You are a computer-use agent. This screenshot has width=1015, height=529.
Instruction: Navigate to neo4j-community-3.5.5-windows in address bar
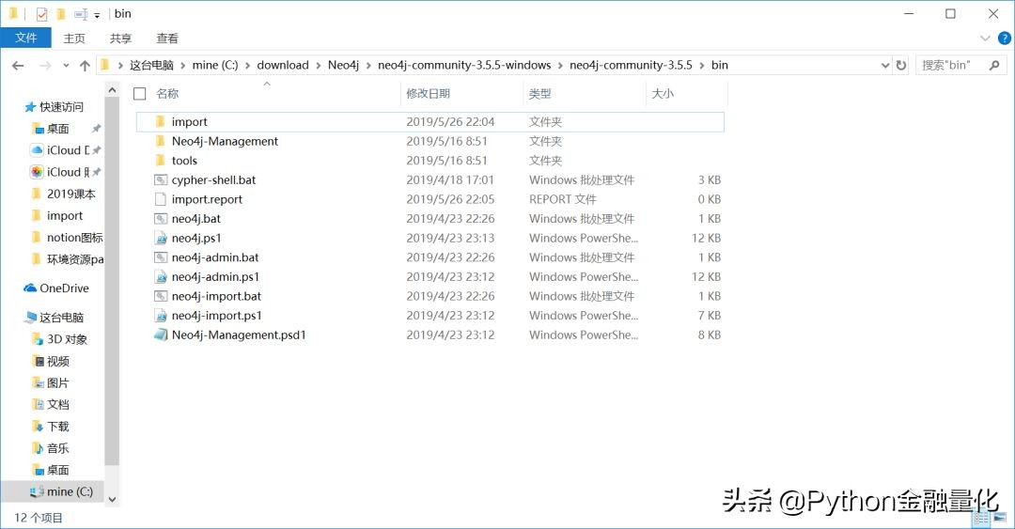click(x=464, y=66)
